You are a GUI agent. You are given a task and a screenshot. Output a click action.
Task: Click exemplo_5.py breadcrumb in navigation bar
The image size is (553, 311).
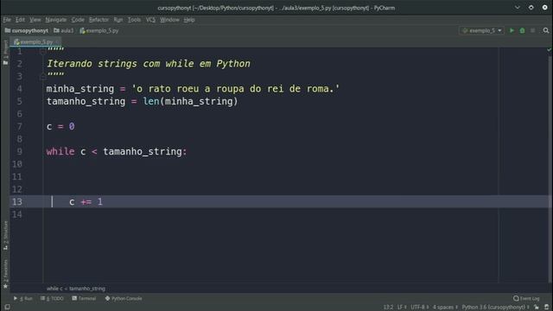tap(99, 31)
